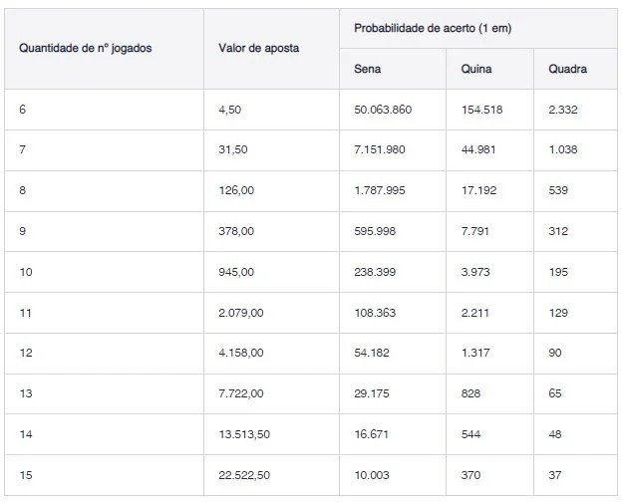Select the Sena value 10.003
Image resolution: width=623 pixels, height=503 pixels.
374,475
